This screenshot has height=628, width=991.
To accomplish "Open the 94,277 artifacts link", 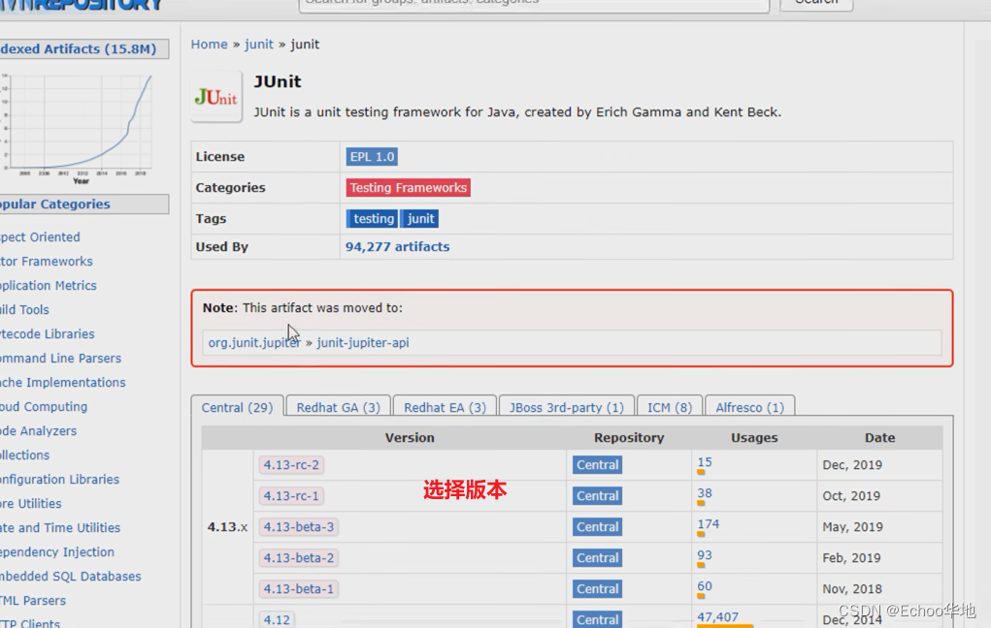I will tap(398, 247).
